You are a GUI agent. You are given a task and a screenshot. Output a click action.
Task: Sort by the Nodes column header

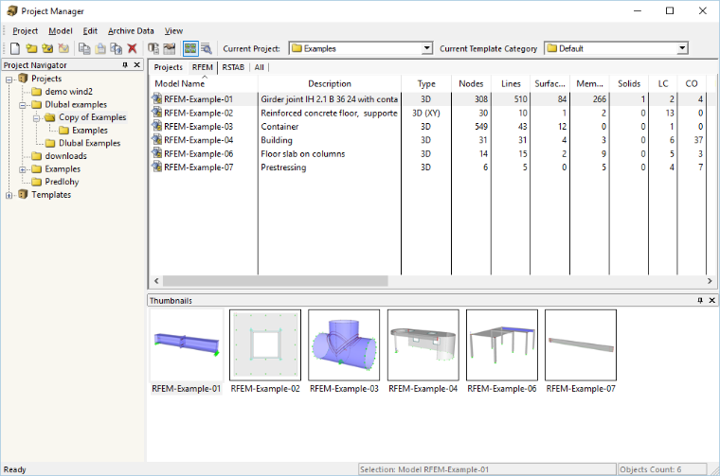coord(471,83)
